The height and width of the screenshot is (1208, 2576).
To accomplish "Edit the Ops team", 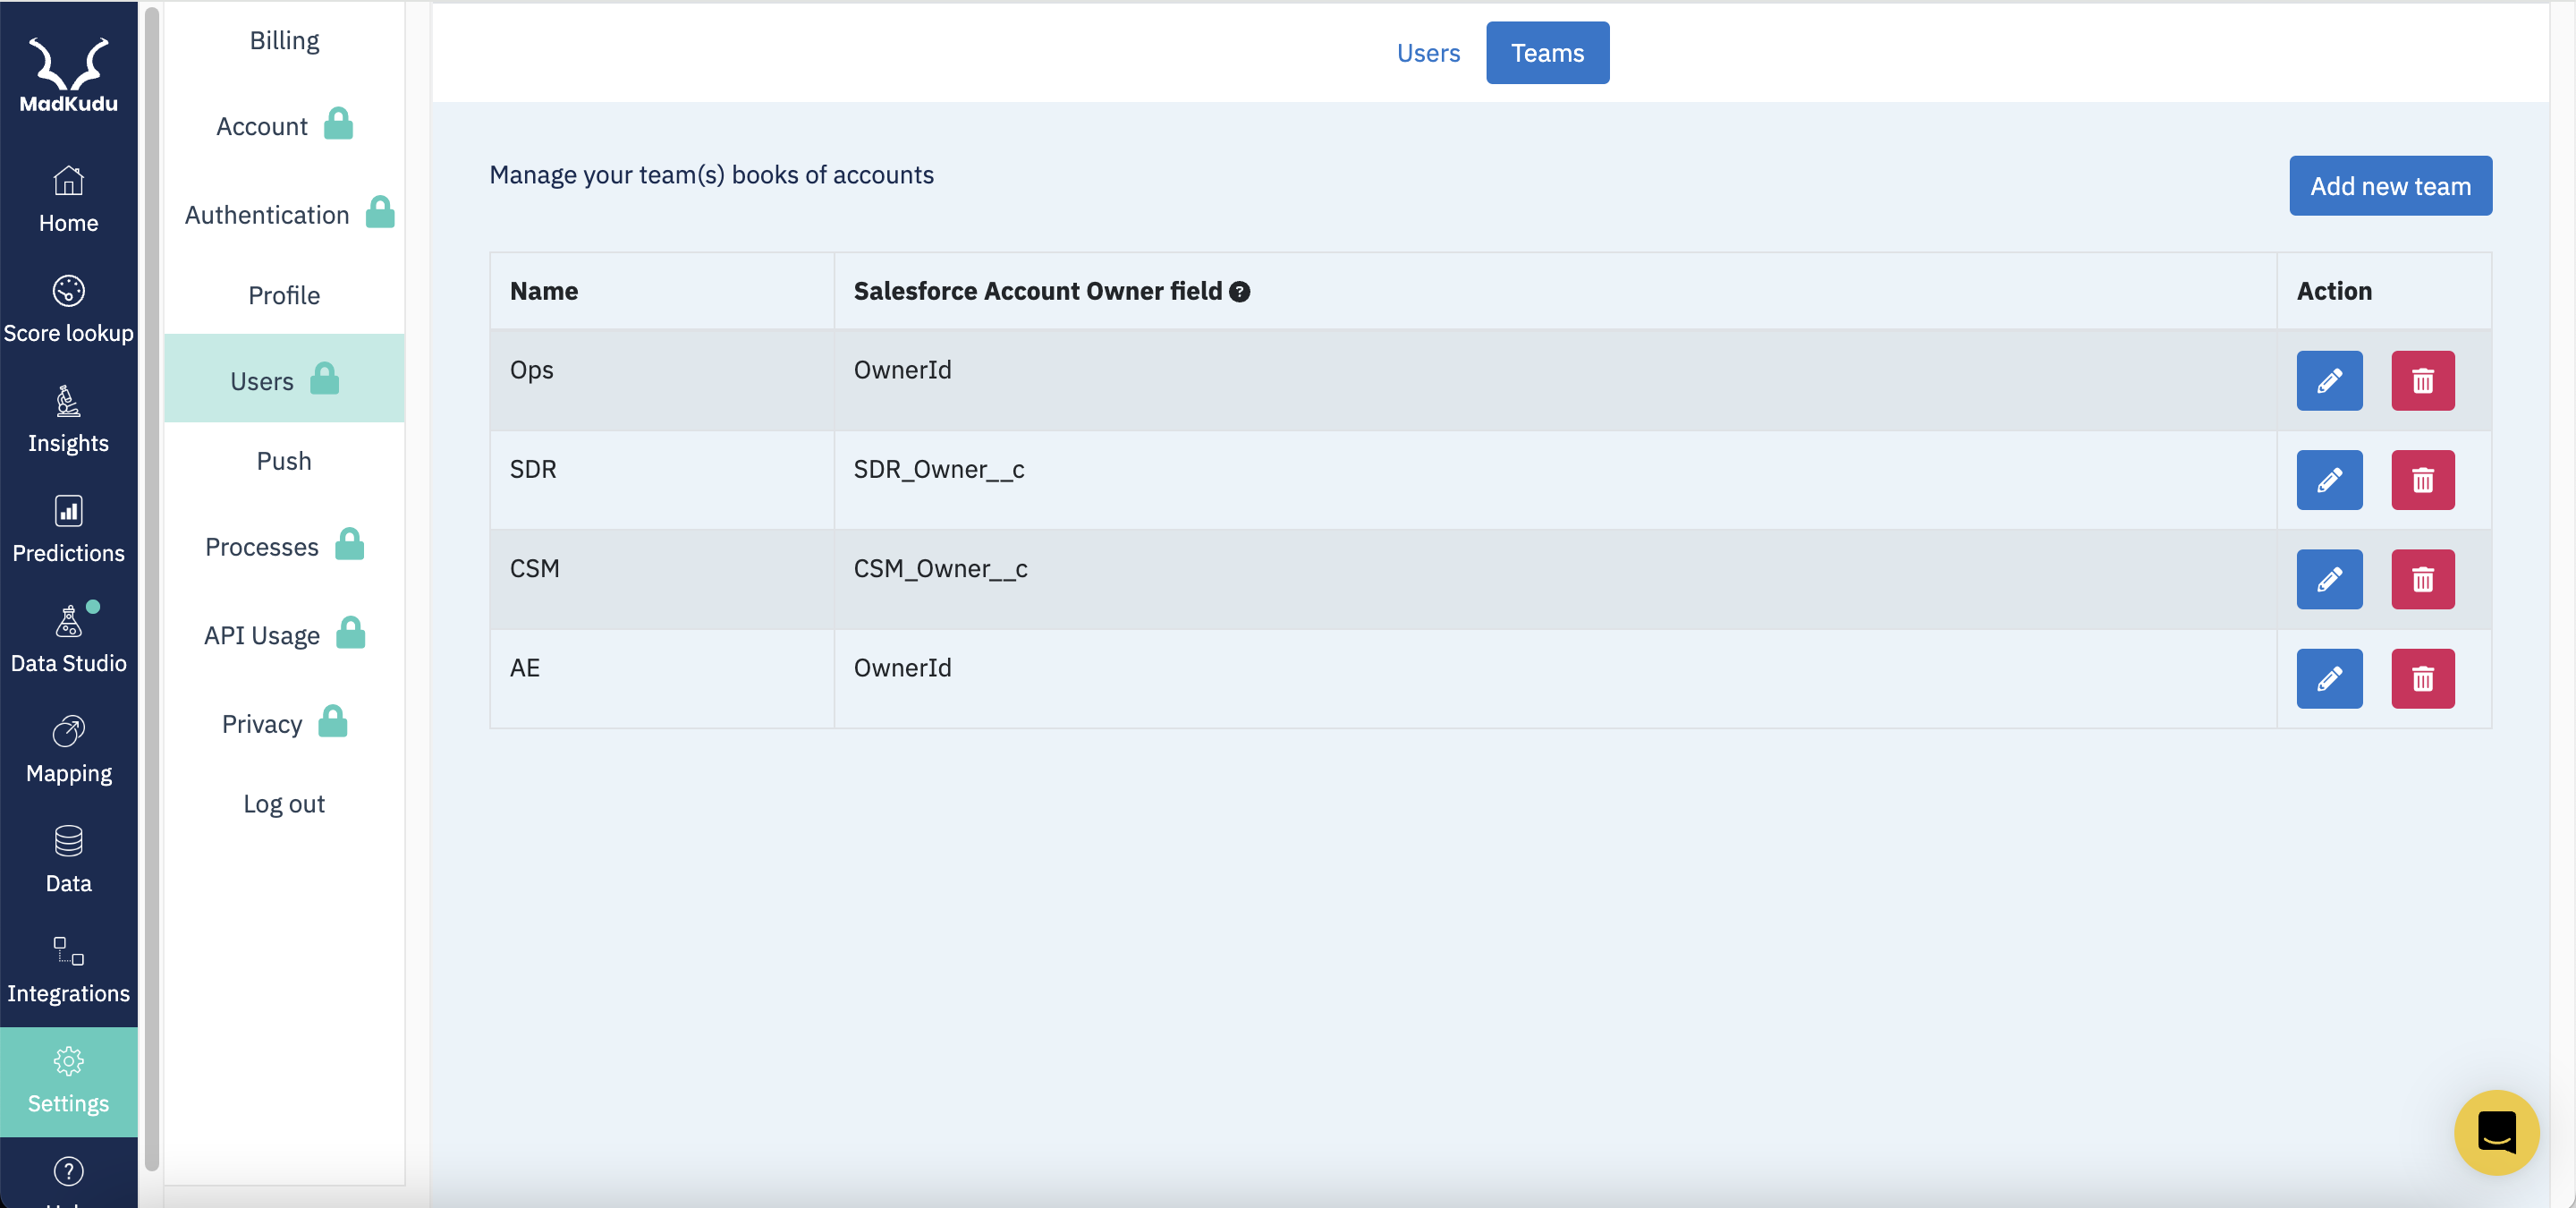I will 2329,381.
